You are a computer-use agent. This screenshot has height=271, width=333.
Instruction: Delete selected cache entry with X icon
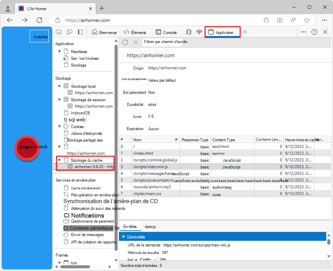tap(136, 42)
